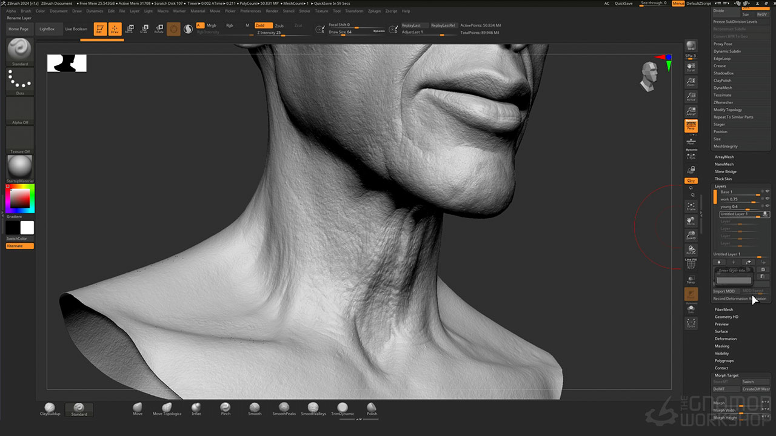Viewport: 776px width, 436px height.
Task: Open the Zplugin menu
Action: tap(374, 11)
